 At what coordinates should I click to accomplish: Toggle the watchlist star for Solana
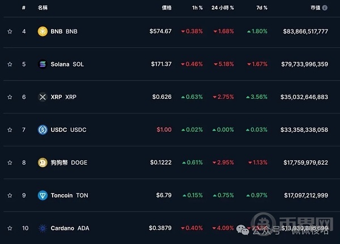tap(10, 64)
